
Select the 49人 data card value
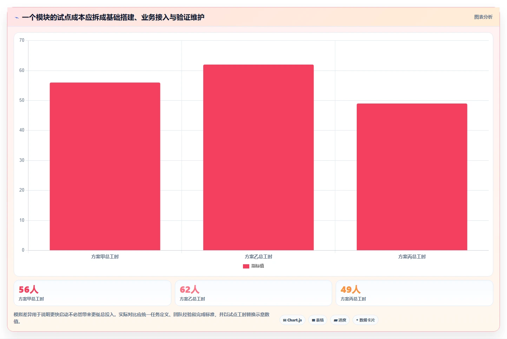(x=350, y=290)
